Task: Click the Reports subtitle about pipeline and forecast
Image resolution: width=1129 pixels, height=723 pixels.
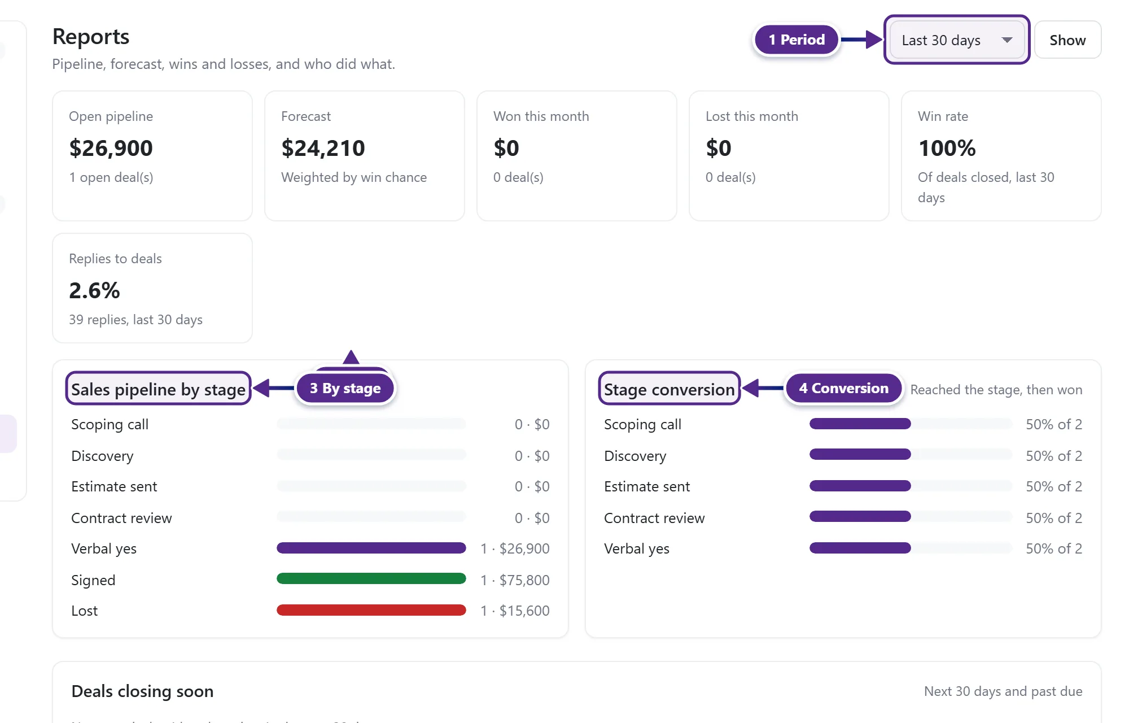Action: 224,64
